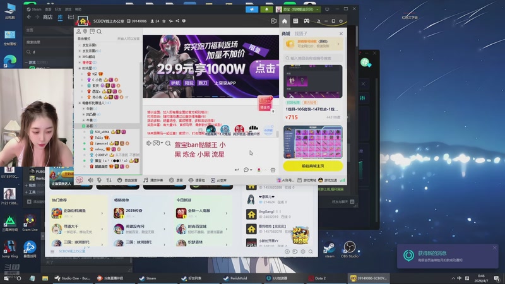Click the 游戏加速 button in YY bottom bar

(328, 180)
